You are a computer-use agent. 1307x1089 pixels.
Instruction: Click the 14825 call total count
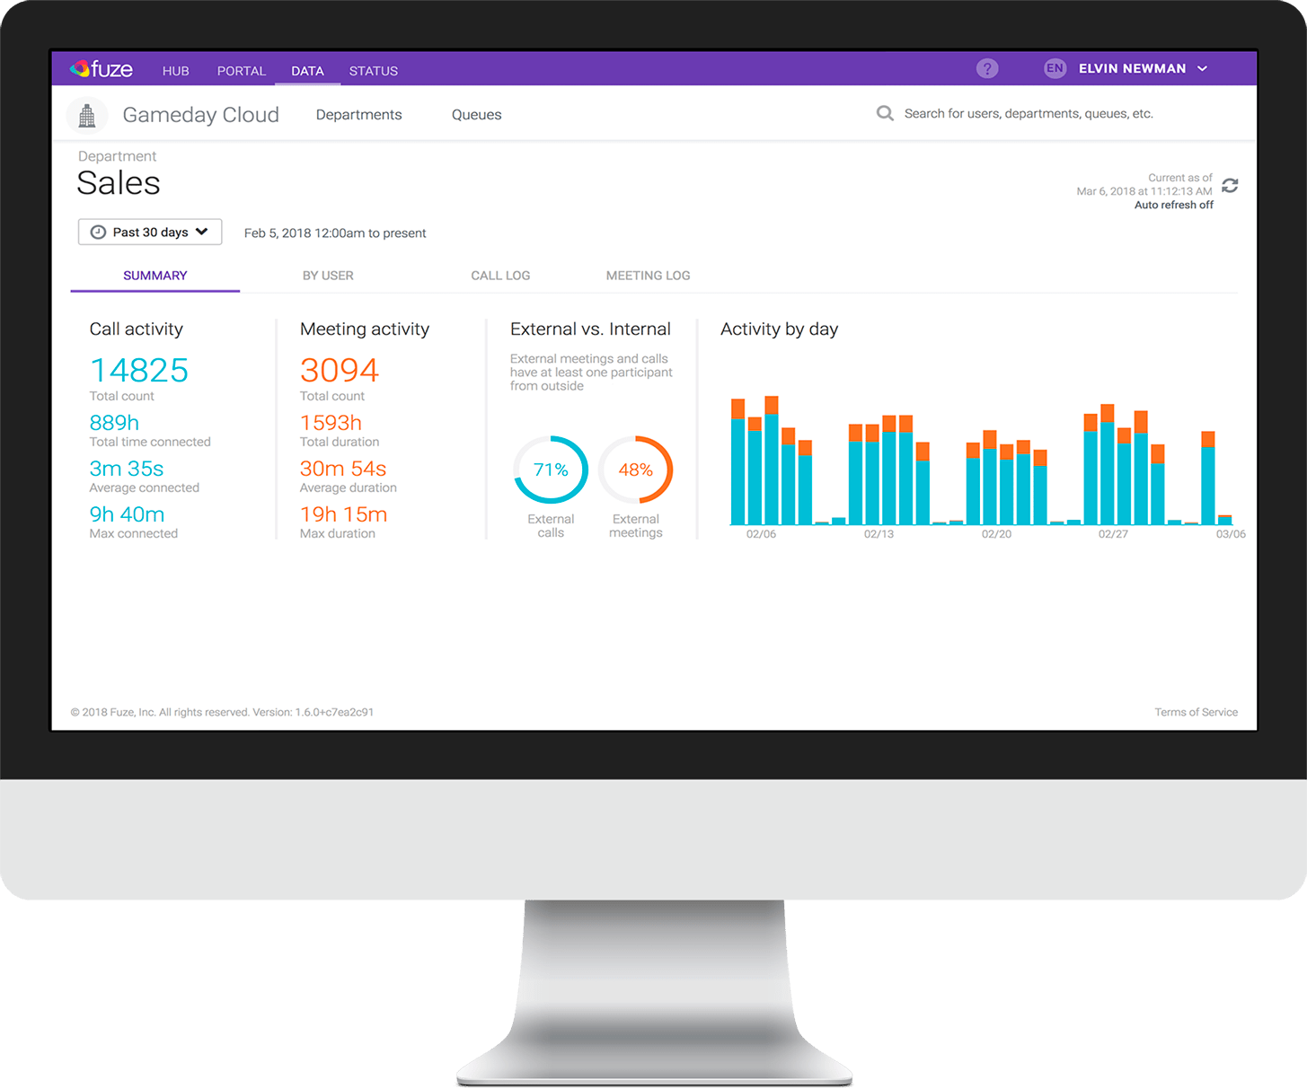click(x=139, y=370)
